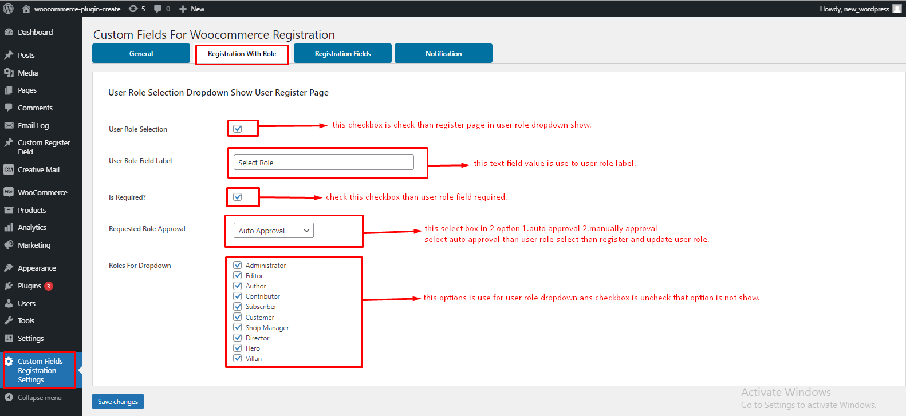The image size is (906, 416).
Task: Click the Custom Fields Registration gear icon
Action: [x=9, y=361]
